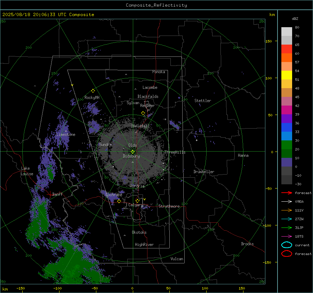This screenshot has height=293, width=313.
Task: Click the Drumheller city label
Action: click(204, 172)
